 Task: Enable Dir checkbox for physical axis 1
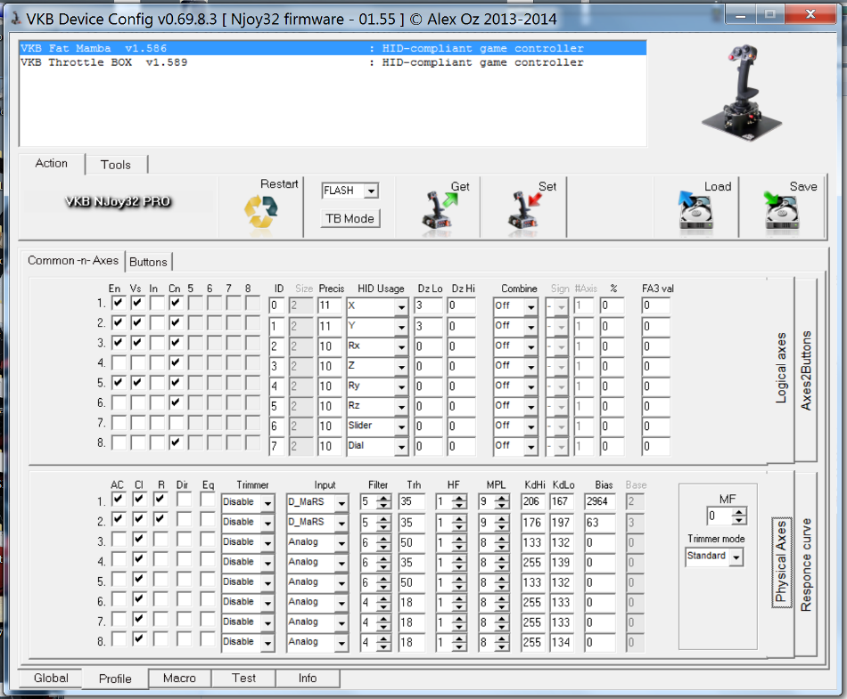pyautogui.click(x=184, y=500)
